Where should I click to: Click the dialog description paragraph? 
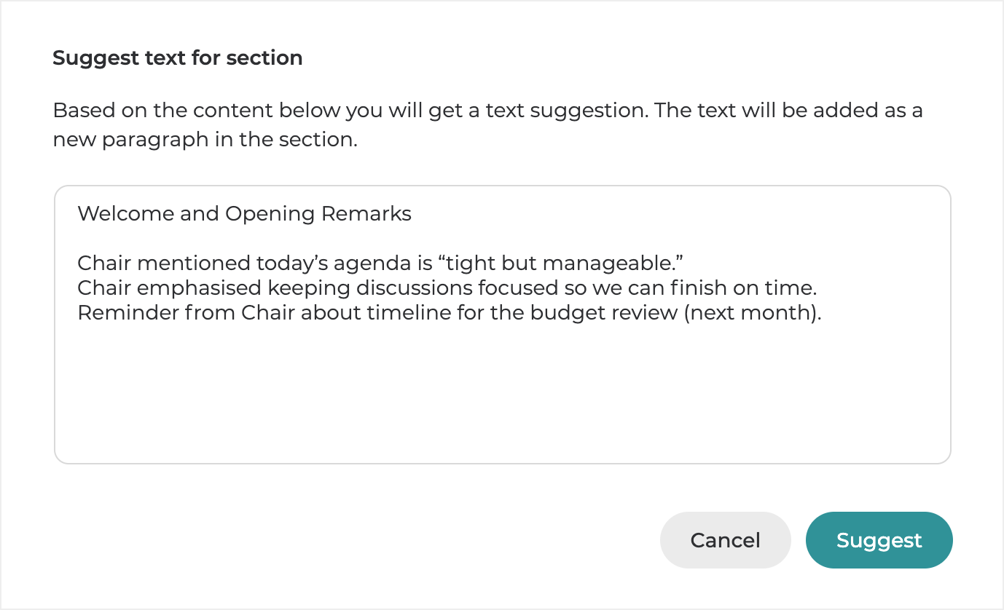pyautogui.click(x=488, y=125)
